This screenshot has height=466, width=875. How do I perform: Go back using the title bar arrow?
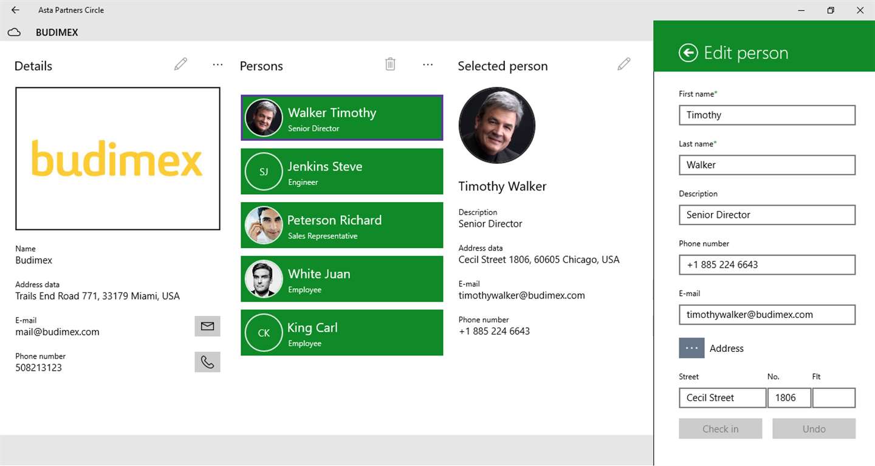pyautogui.click(x=15, y=10)
